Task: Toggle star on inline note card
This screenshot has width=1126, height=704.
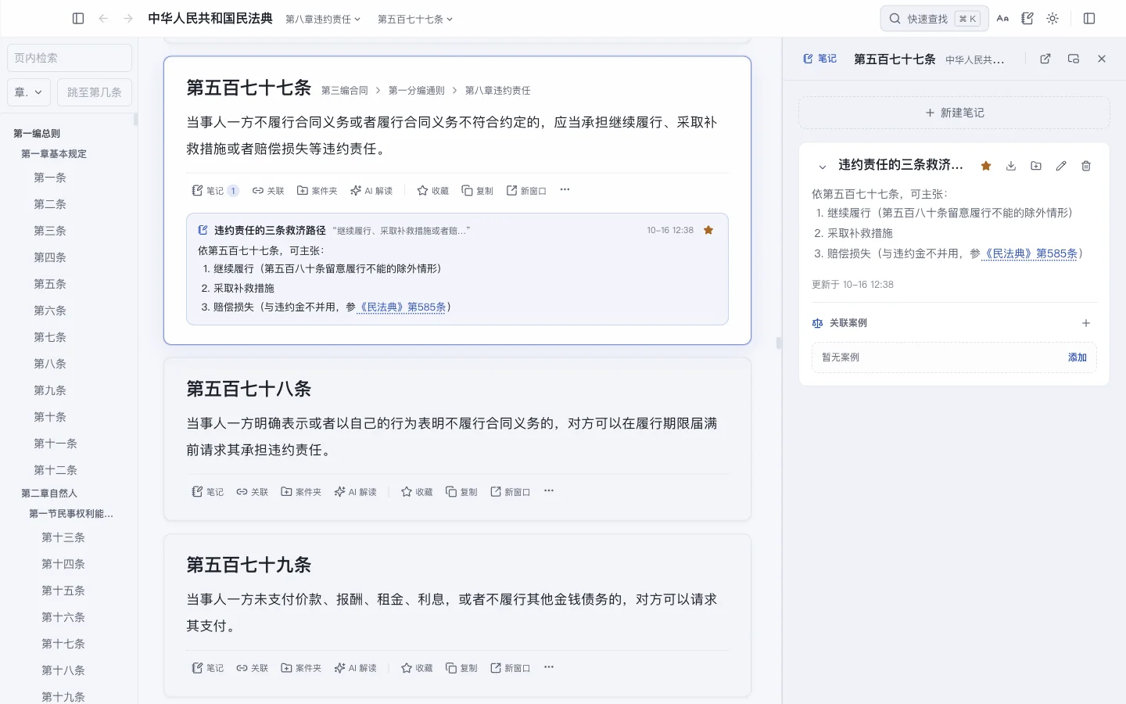Action: click(x=708, y=230)
